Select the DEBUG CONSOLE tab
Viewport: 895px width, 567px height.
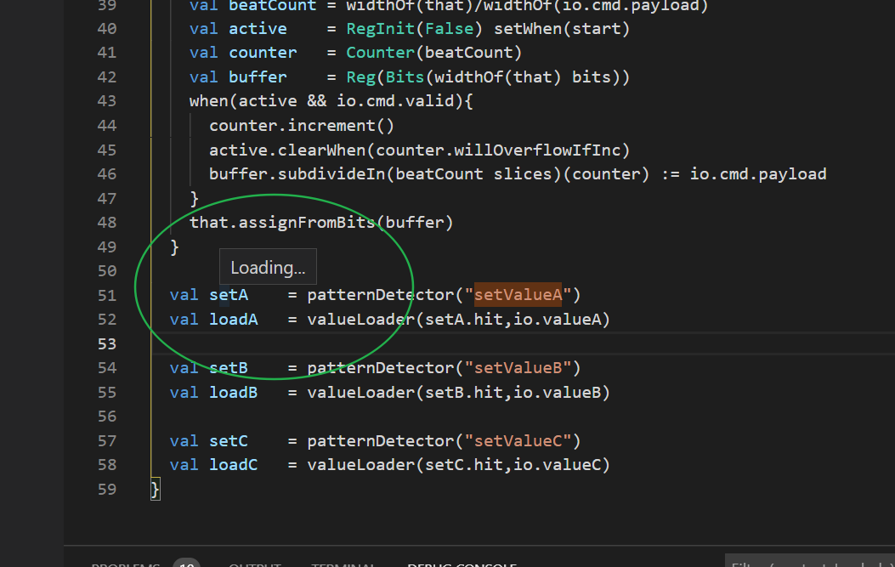[x=462, y=564]
